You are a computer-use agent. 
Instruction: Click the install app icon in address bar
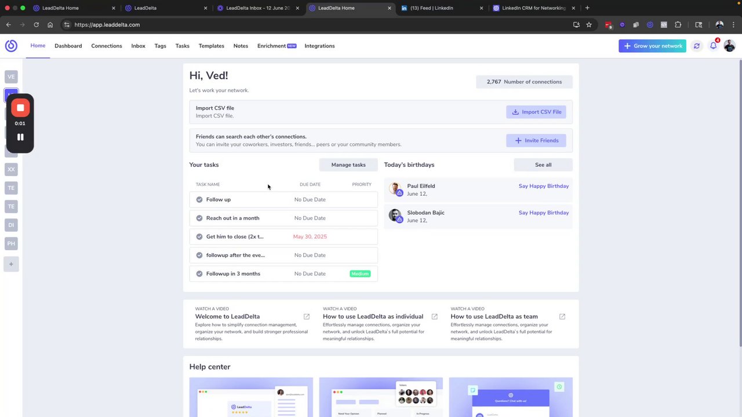[576, 25]
